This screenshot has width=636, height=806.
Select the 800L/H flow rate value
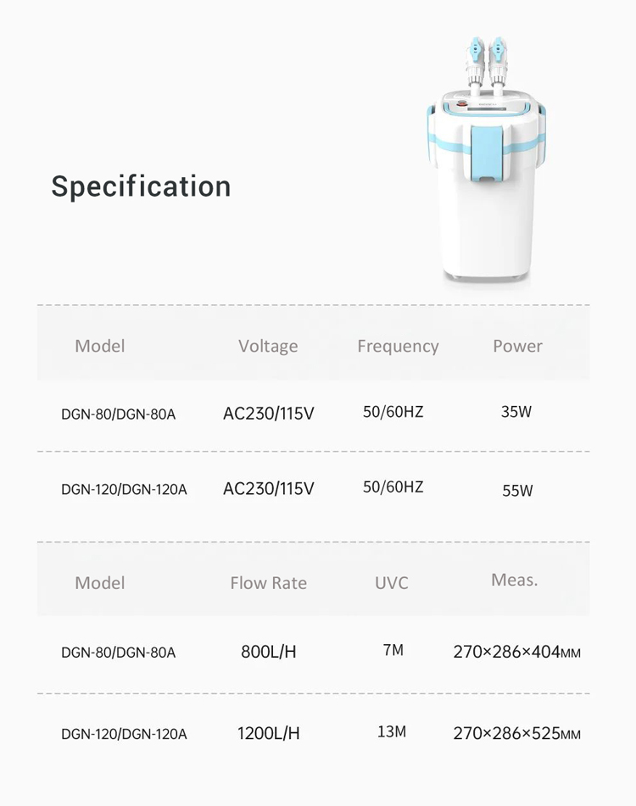pos(268,652)
